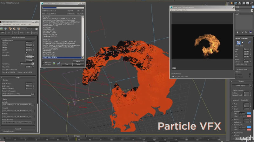Screen dimensions: 254x142
Task: Click the Stop button in simulation dialog
Action: tap(67, 64)
